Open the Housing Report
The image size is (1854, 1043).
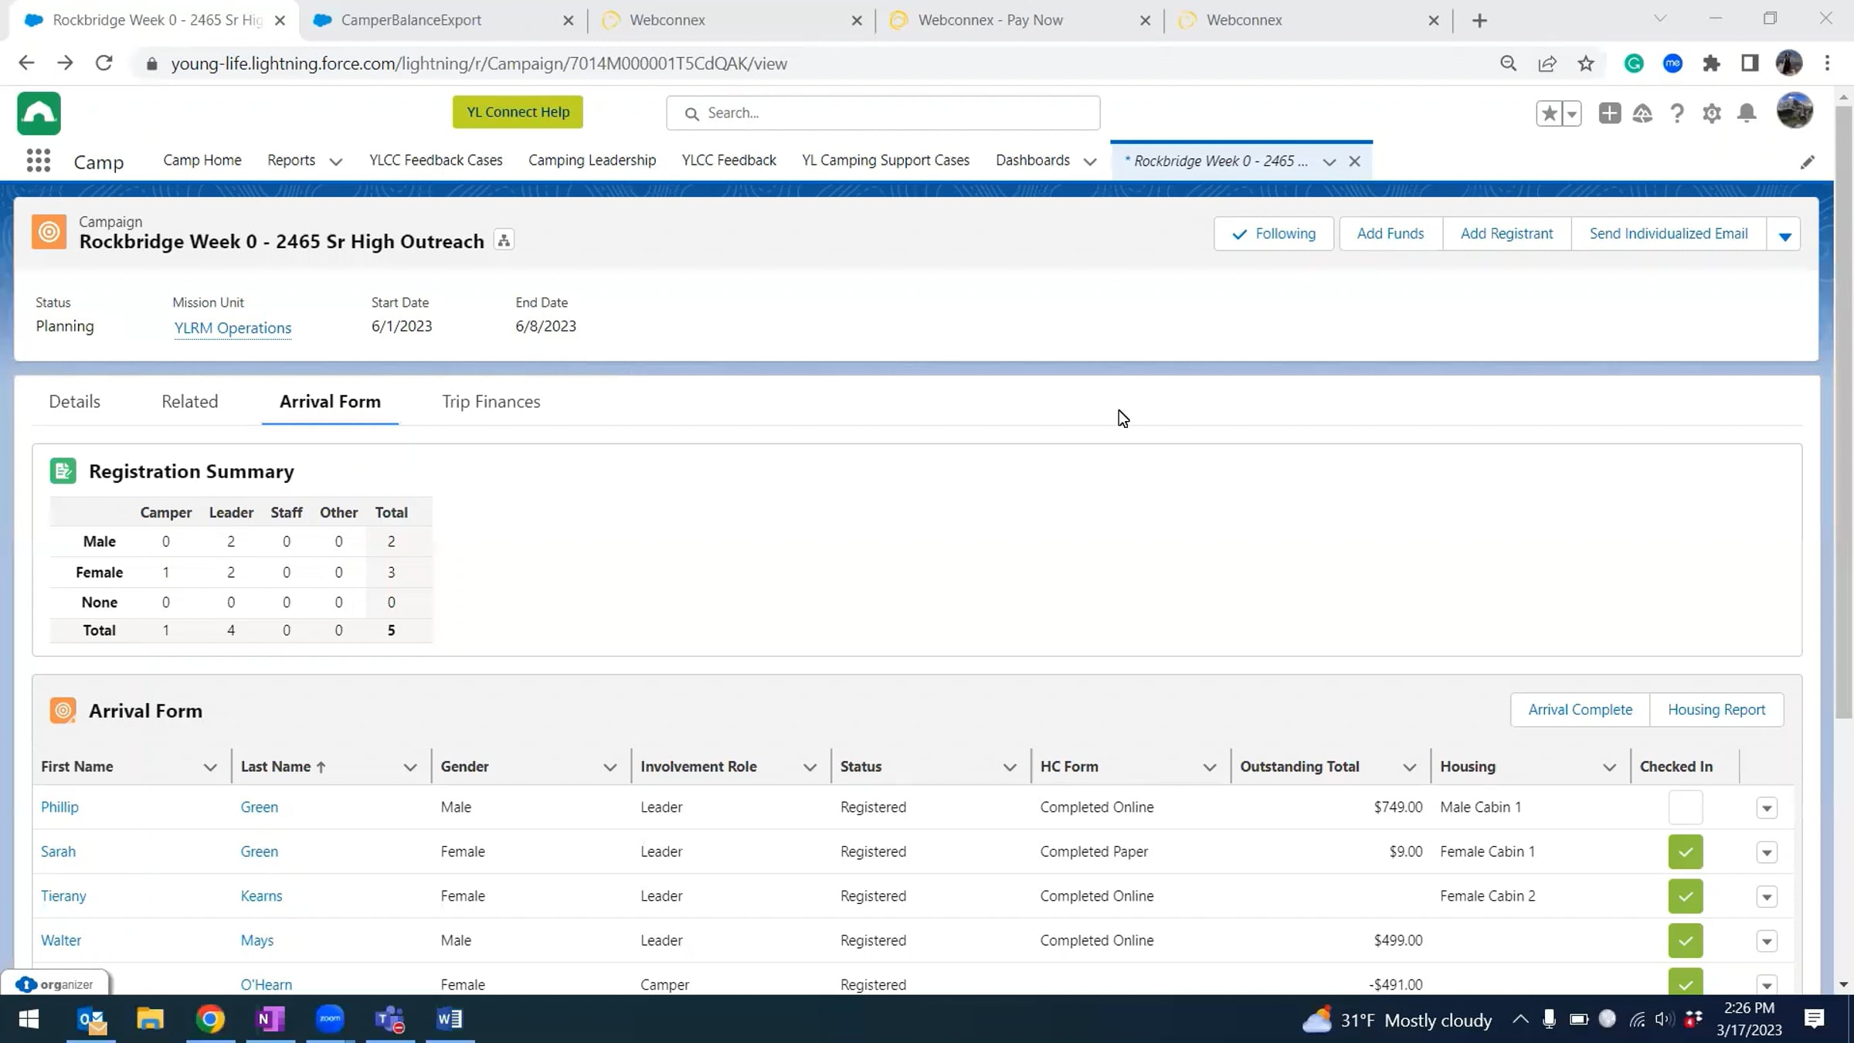coord(1716,709)
